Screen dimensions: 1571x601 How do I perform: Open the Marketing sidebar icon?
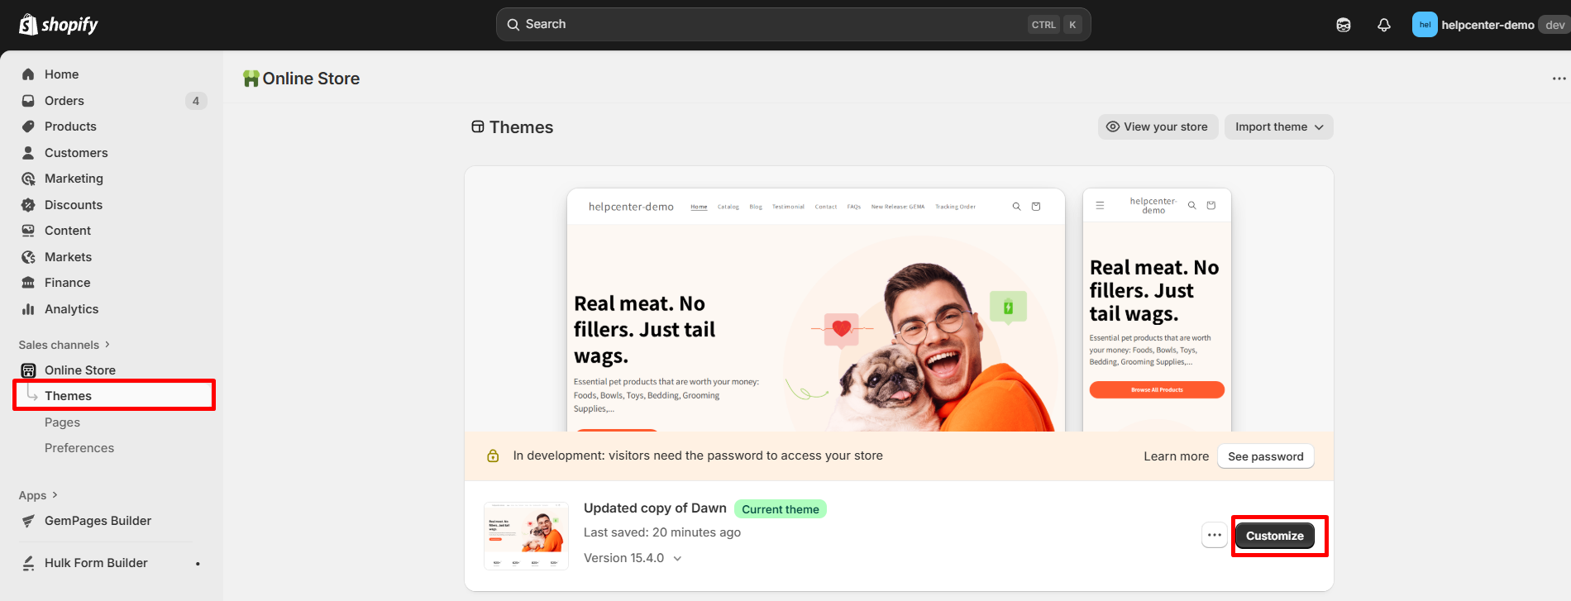point(28,179)
